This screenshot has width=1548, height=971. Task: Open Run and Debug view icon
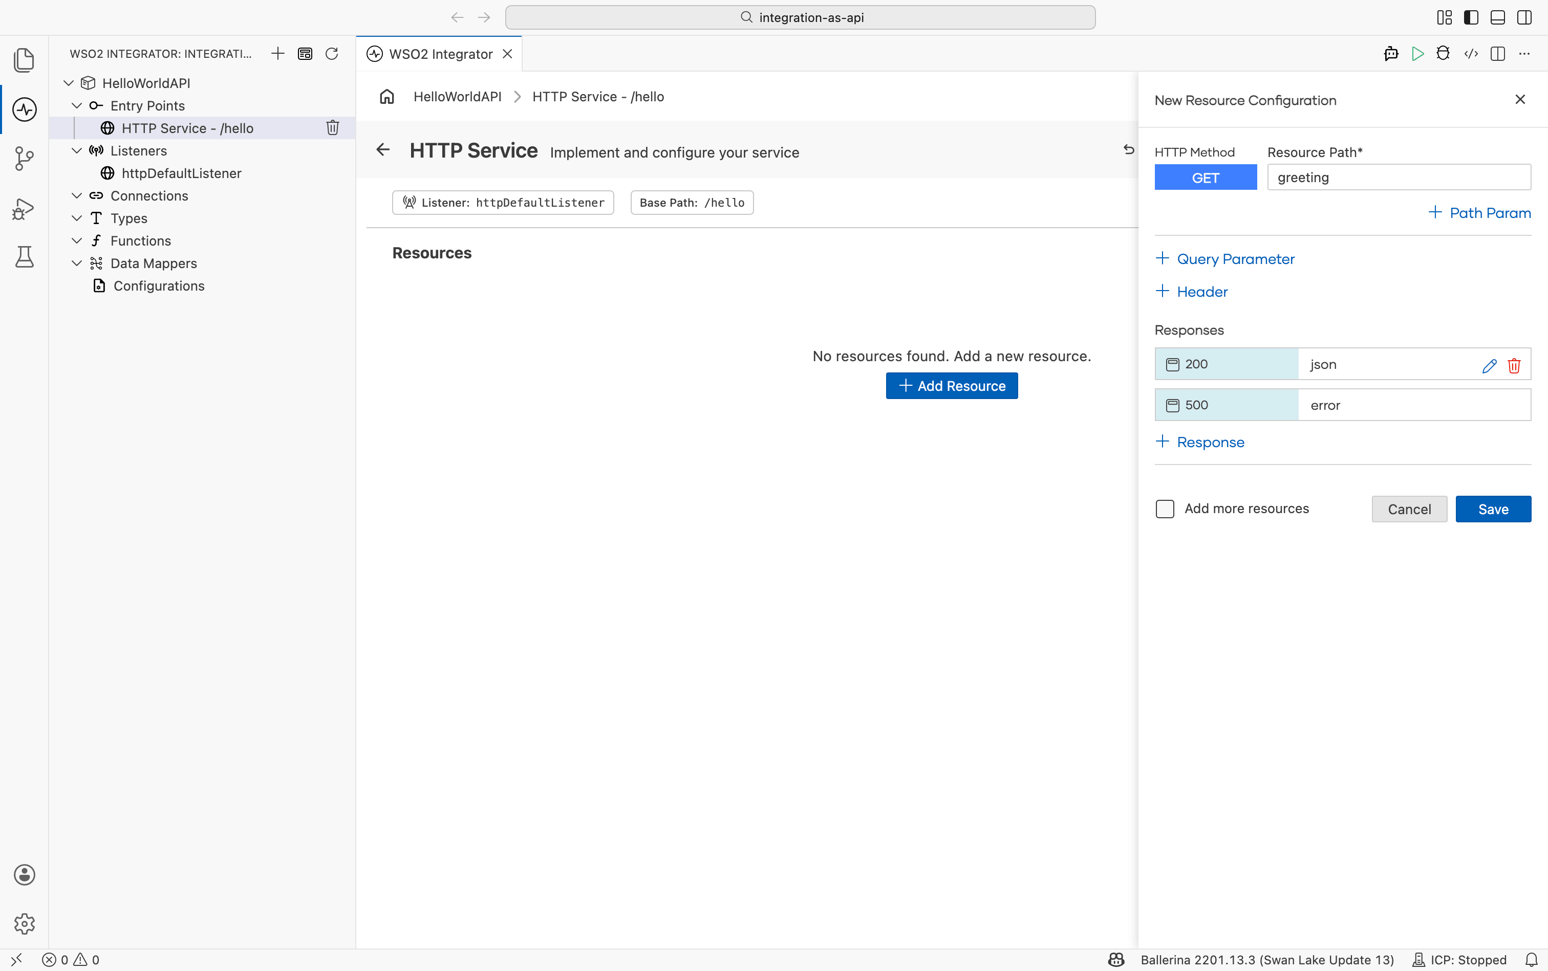[24, 208]
